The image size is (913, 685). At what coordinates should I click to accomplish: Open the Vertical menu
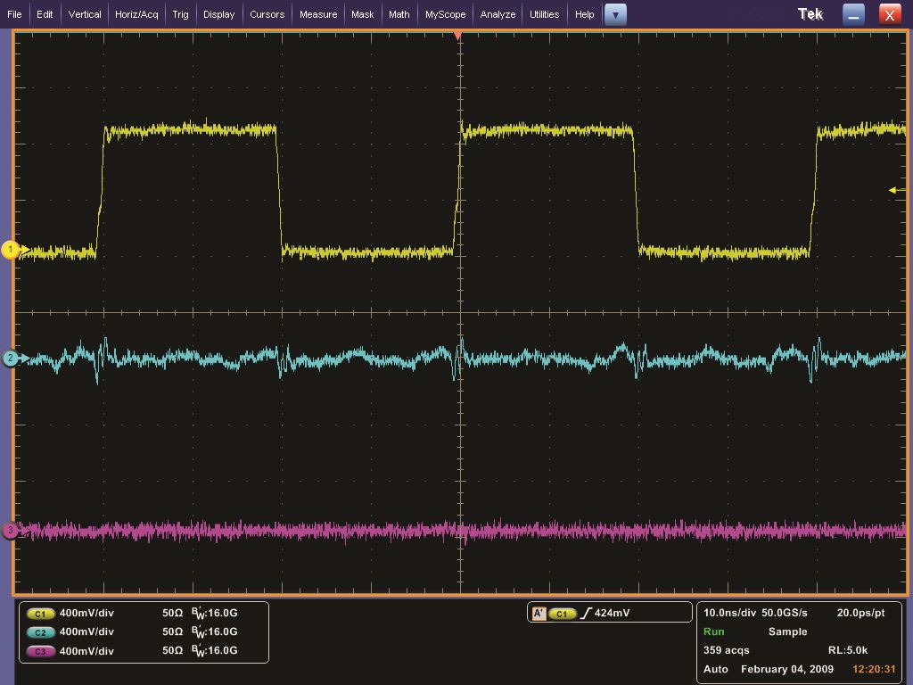[85, 14]
